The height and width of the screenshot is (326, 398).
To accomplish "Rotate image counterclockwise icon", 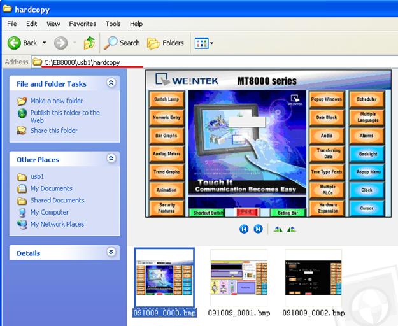I will [x=292, y=229].
